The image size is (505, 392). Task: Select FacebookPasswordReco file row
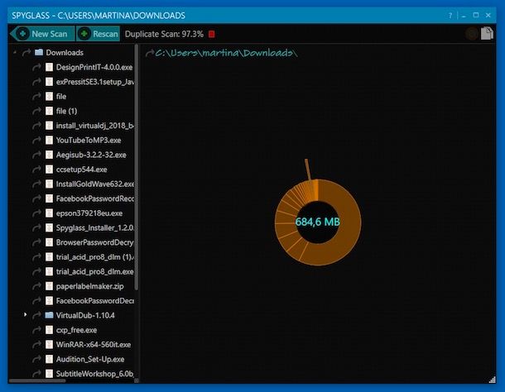pos(95,198)
